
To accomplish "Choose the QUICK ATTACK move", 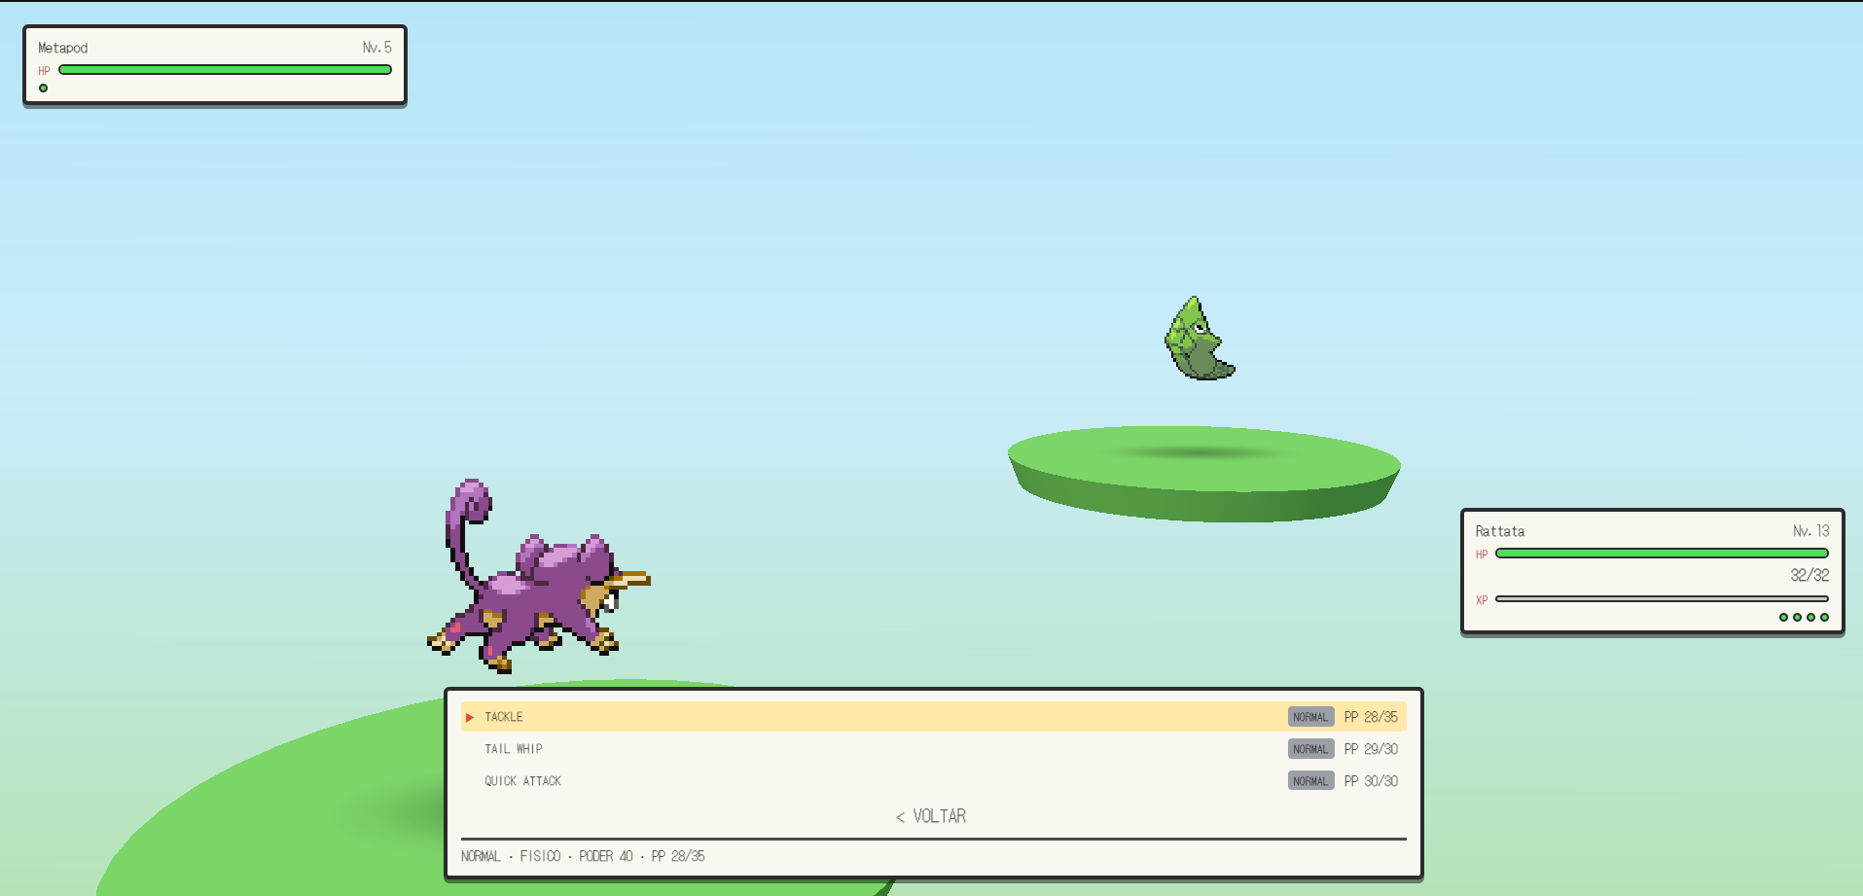I will click(x=933, y=781).
